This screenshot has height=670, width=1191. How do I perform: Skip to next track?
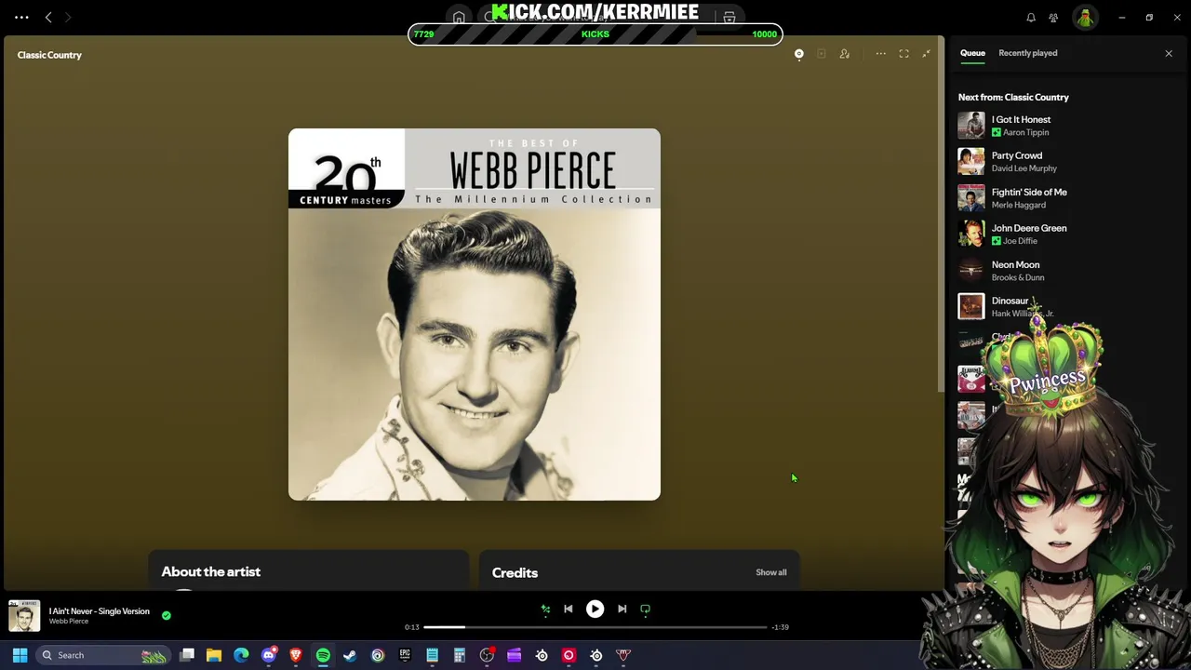click(622, 609)
